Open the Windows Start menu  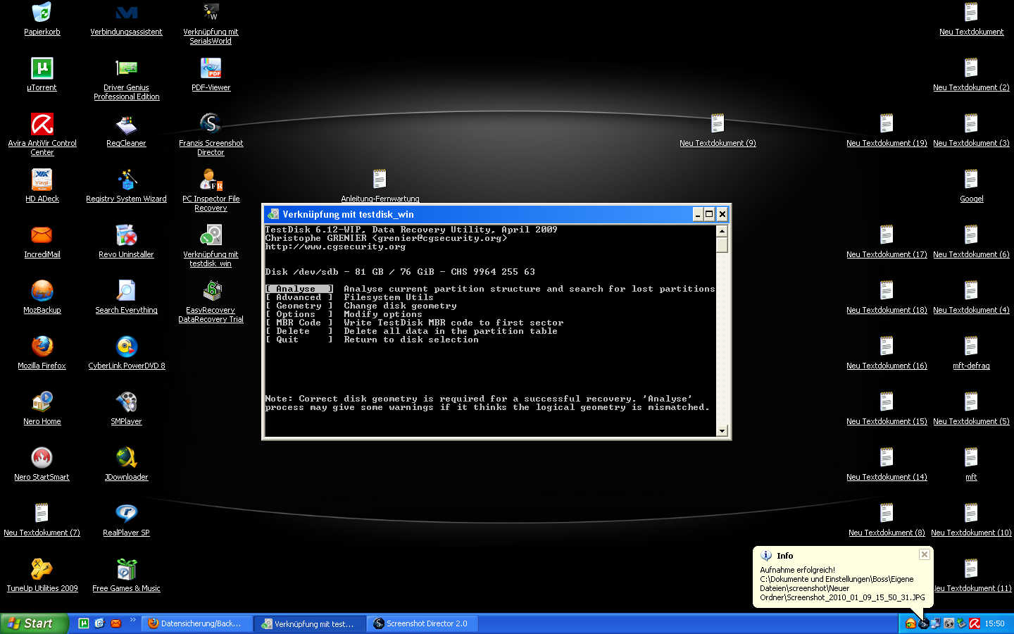click(34, 623)
